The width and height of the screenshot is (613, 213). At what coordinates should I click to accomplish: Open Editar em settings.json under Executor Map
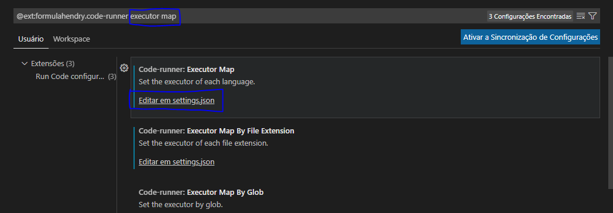[176, 101]
